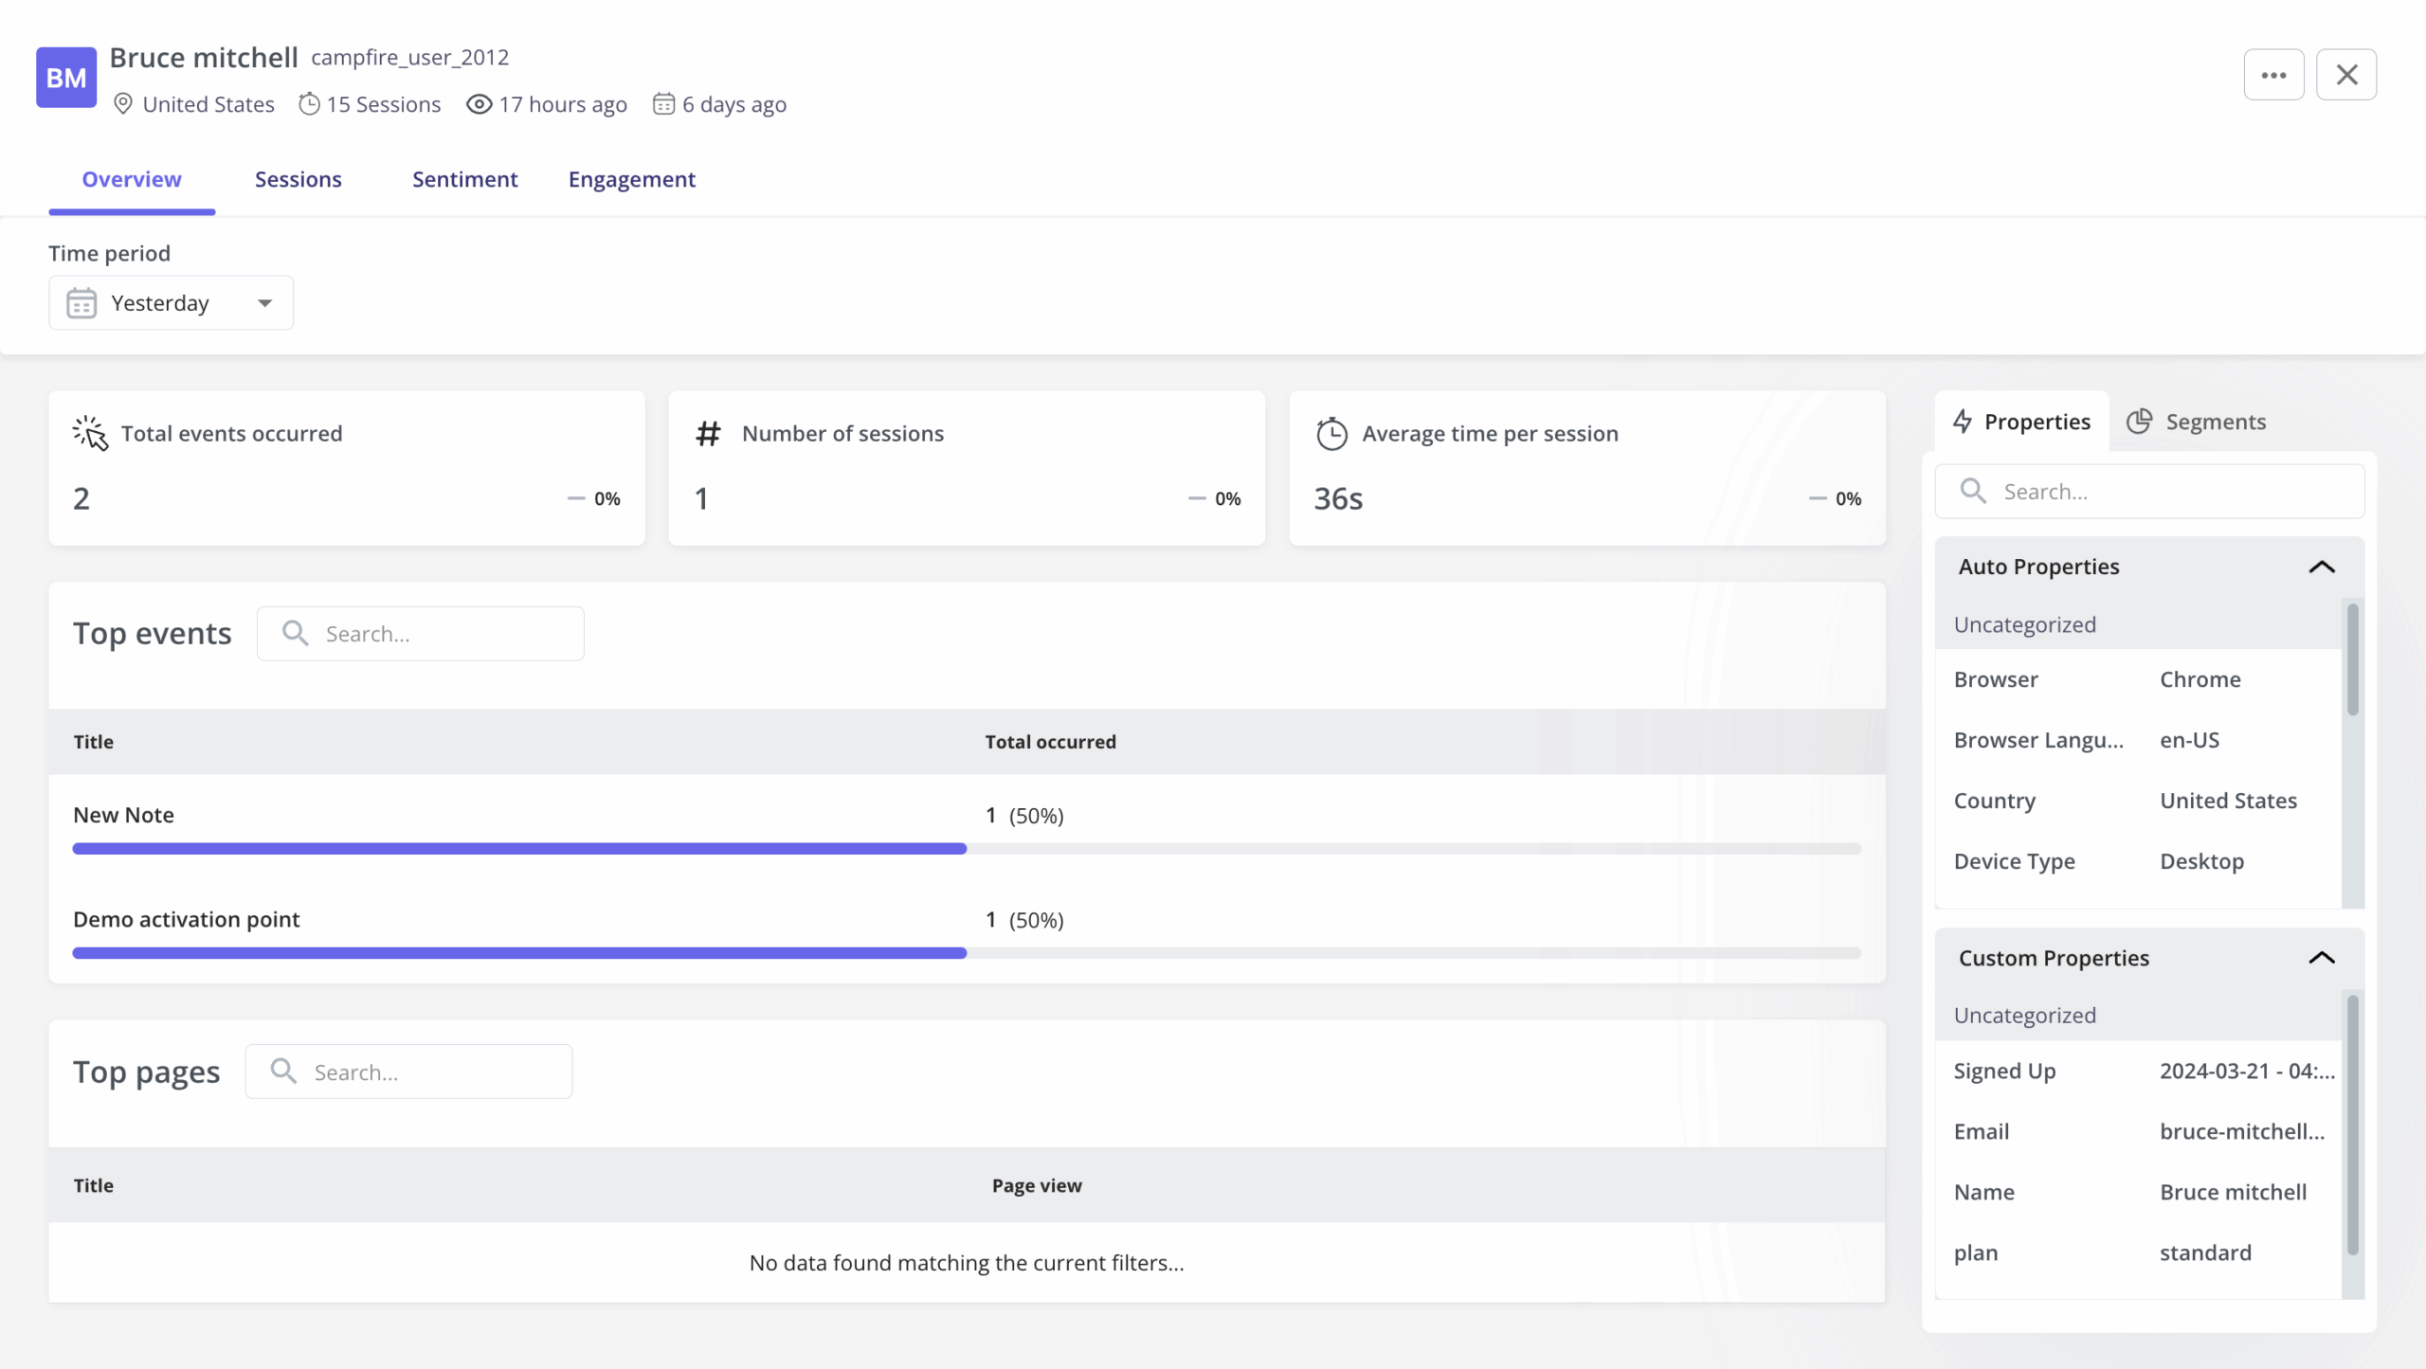The image size is (2426, 1369).
Task: Click the magnifier icon in Top events search
Action: click(x=296, y=633)
